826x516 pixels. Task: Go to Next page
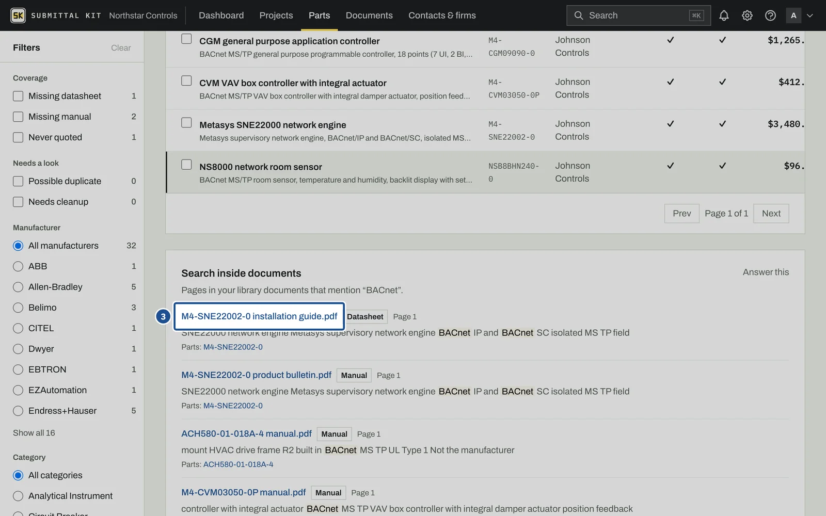(x=771, y=213)
